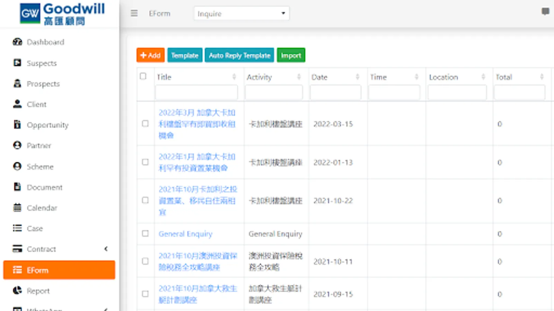Click the Total filter input
The width and height of the screenshot is (554, 311).
[x=520, y=92]
